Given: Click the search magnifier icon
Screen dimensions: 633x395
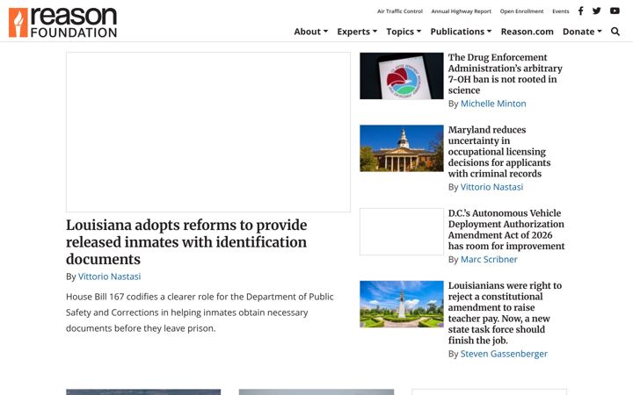Looking at the screenshot, I should pyautogui.click(x=615, y=32).
